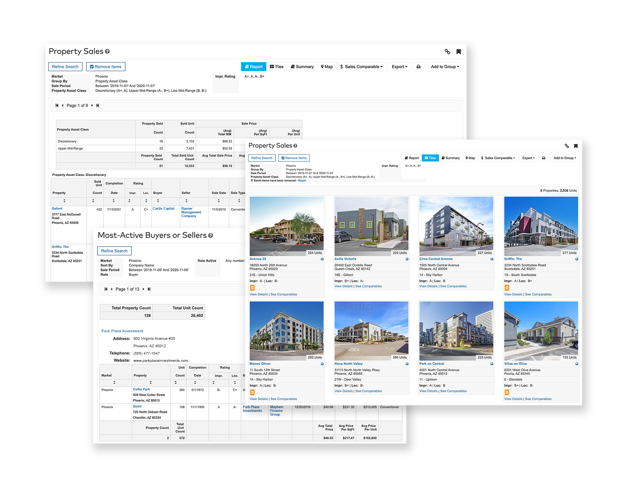Open help icon beside Most-Active Buyers or Sellers
Screen dimensions: 627x487
click(211, 235)
